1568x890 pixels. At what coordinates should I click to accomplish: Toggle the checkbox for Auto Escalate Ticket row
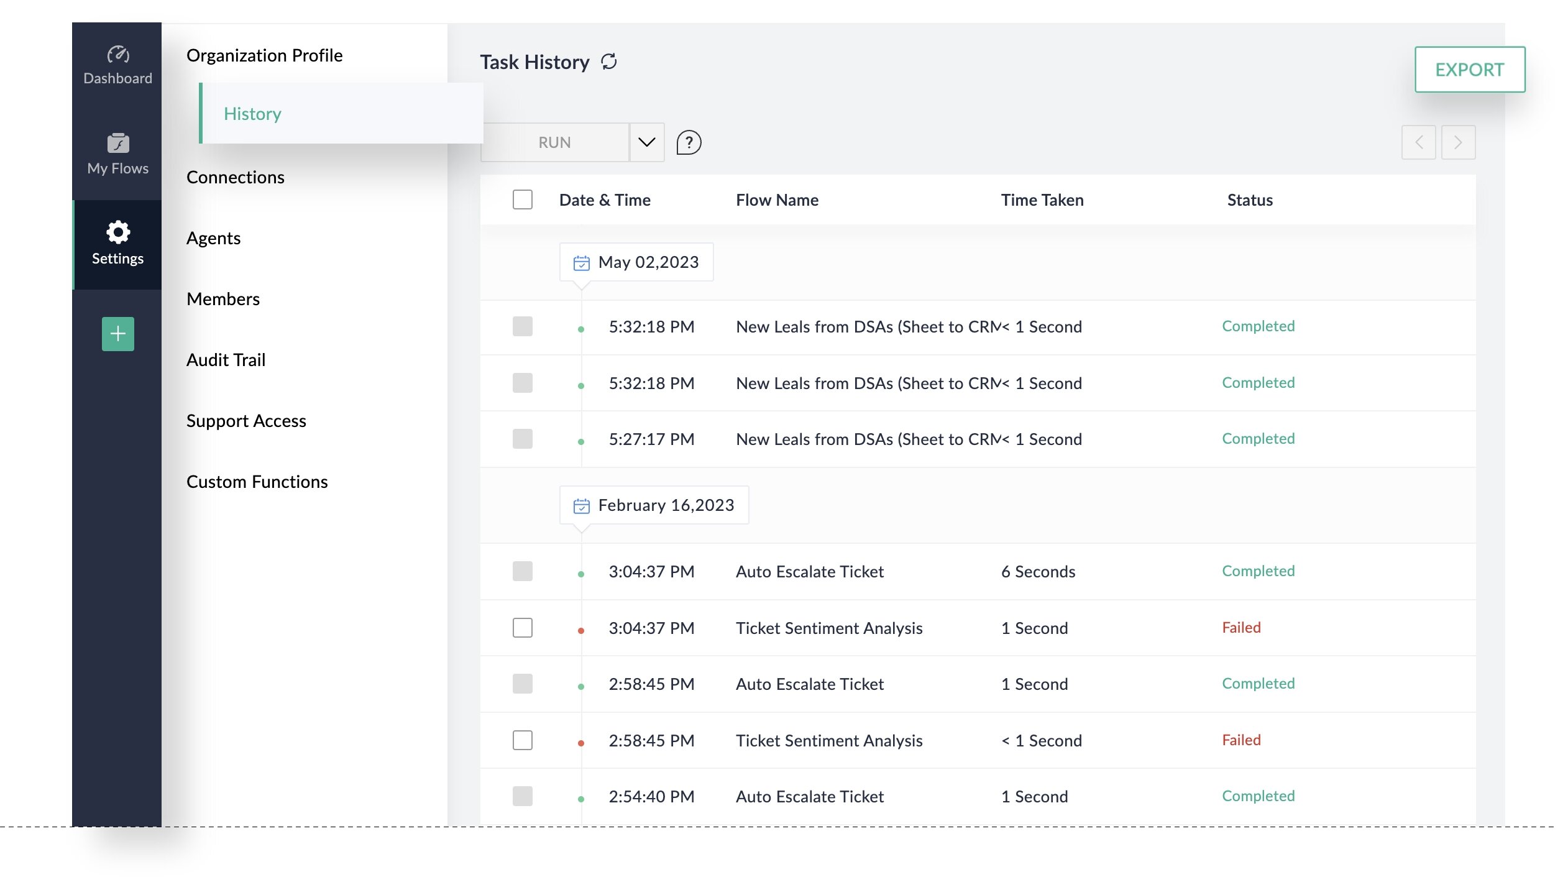tap(521, 570)
